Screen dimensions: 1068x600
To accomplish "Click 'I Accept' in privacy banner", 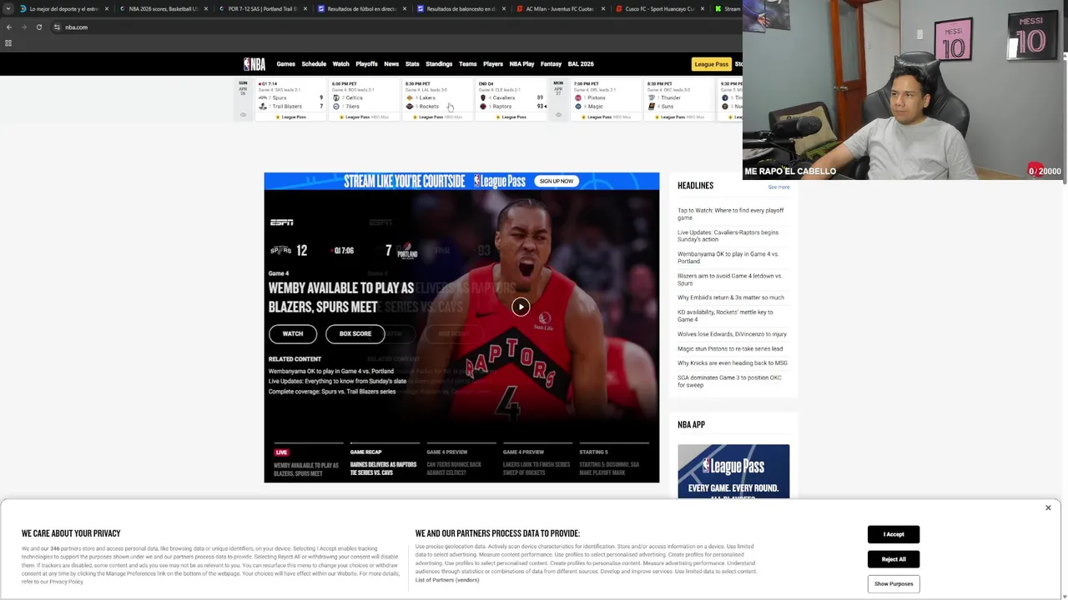I will point(894,534).
